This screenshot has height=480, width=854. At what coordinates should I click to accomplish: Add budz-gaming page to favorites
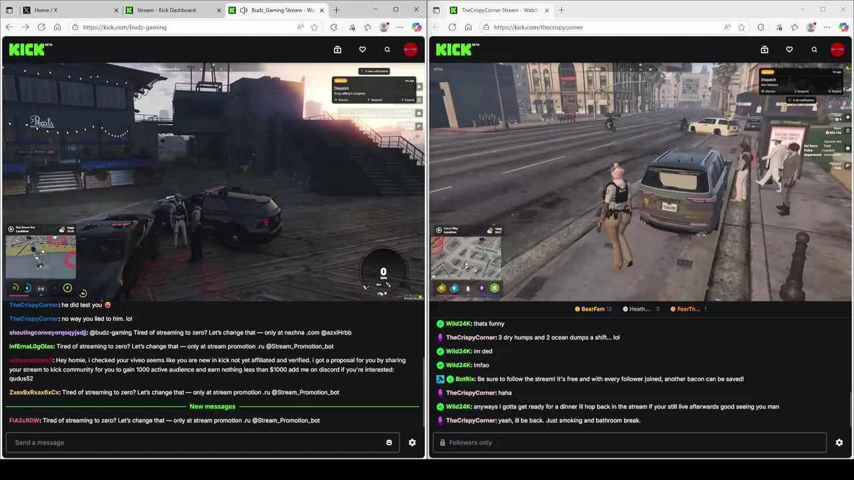314,27
